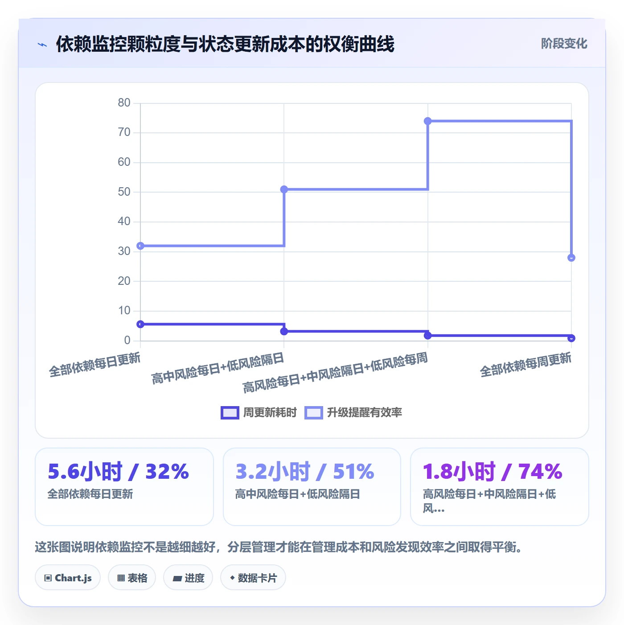Click the efficiency point at 全部依赖每周更新
The height and width of the screenshot is (625, 624).
click(571, 258)
